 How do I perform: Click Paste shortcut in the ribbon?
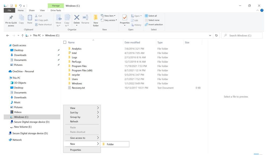[43, 24]
